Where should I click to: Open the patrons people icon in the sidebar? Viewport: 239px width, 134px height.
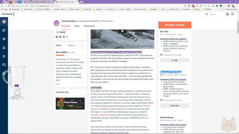4,39
